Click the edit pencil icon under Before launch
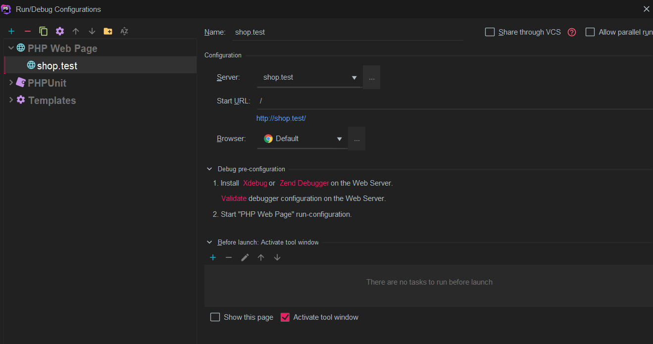Screen dimensions: 653x344 tap(245, 257)
